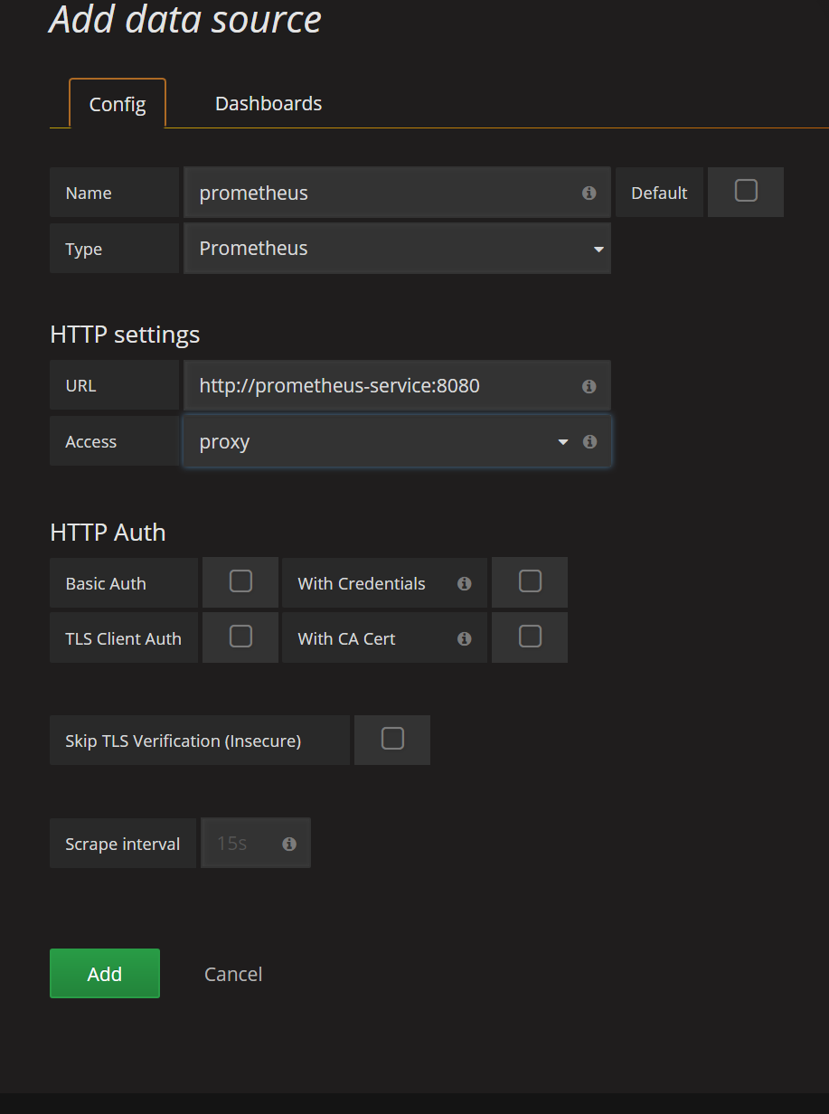Enable With CA Cert checkbox
The width and height of the screenshot is (829, 1114).
point(530,637)
